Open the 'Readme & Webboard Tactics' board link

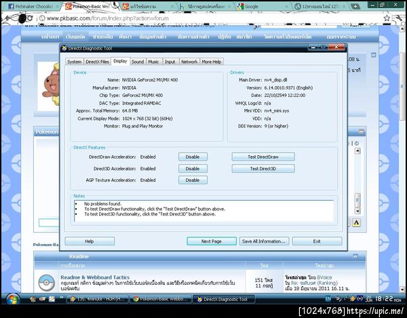click(95, 277)
